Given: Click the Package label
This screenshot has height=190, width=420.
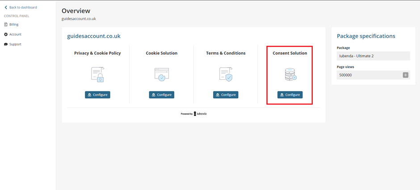Looking at the screenshot, I should (344, 48).
